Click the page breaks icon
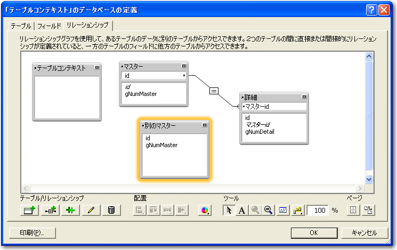 [x=352, y=211]
